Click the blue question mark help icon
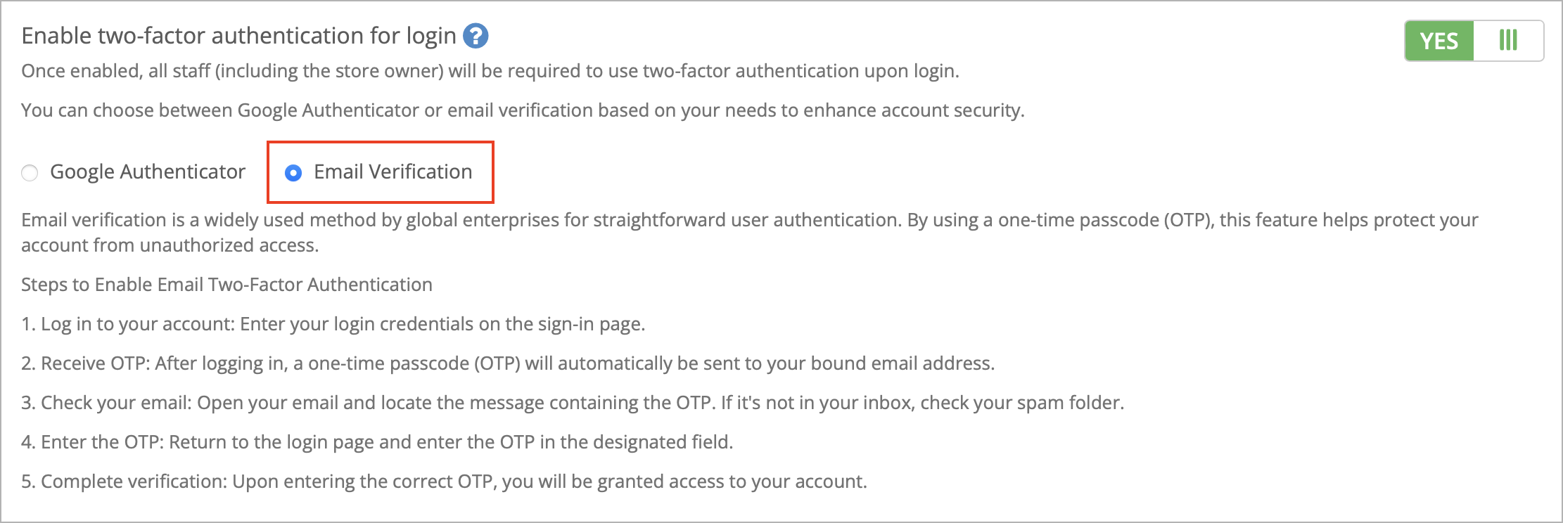Viewport: 1563px width, 523px height. coord(476,36)
